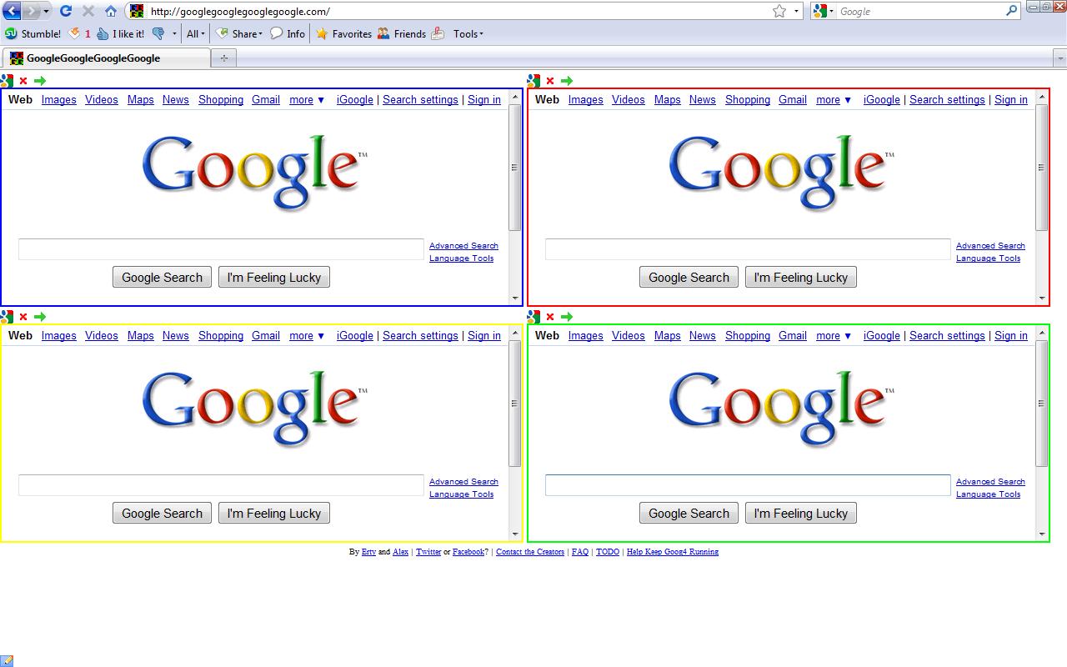Click the stamp icon beside Friends
1067x667 pixels.
438,34
